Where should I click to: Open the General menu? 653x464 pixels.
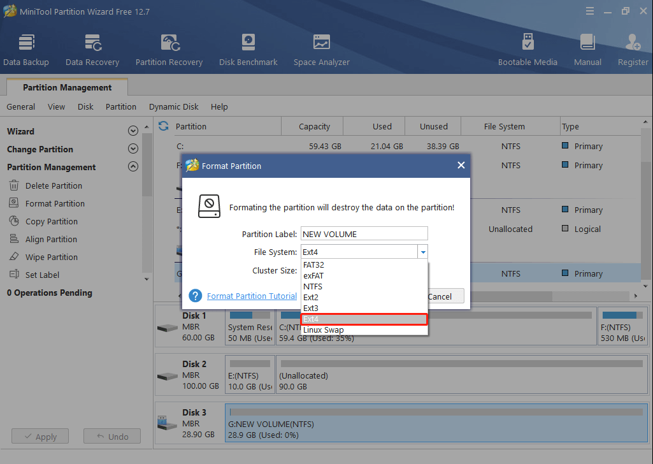(x=21, y=106)
